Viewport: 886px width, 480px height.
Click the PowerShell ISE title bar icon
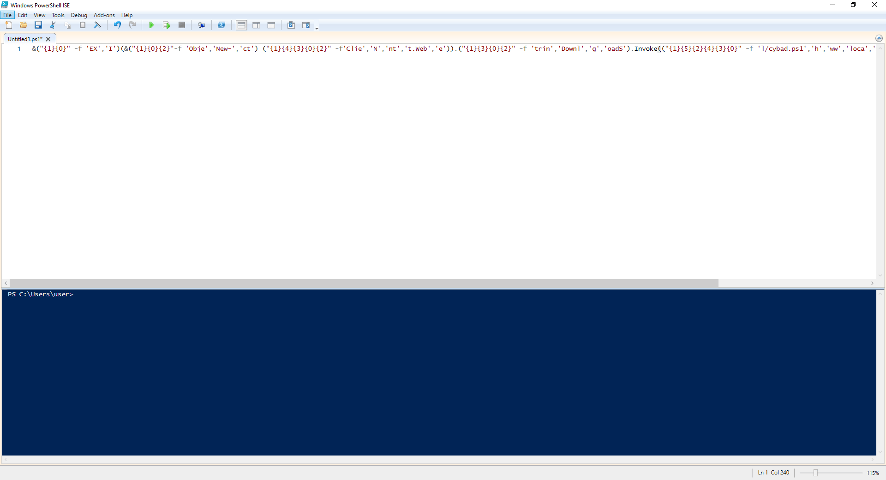pos(5,5)
